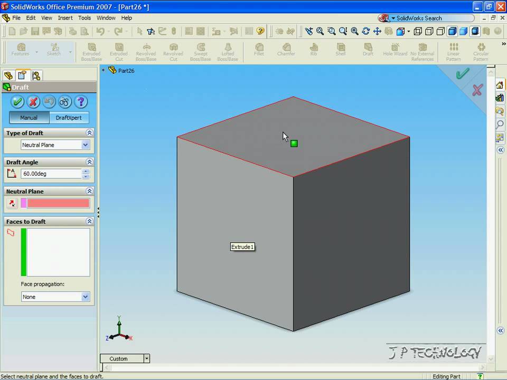Select the Zoom to Area tool
Viewport: 507px width, 380px height.
[x=332, y=31]
